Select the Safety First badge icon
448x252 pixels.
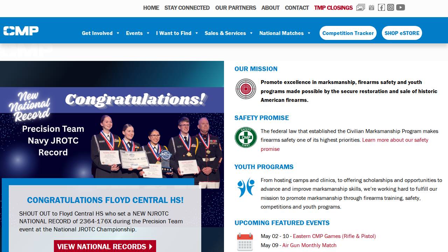click(x=245, y=137)
